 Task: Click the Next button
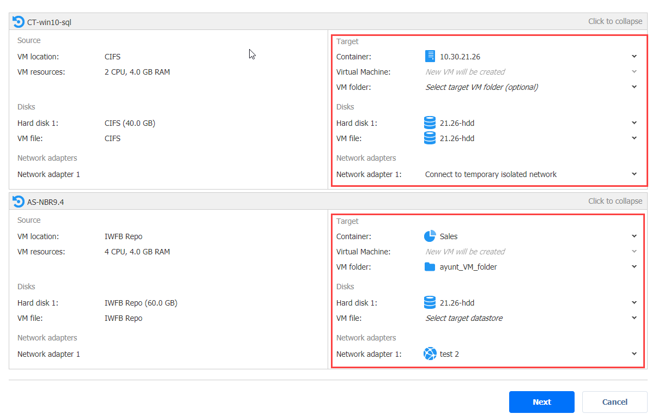[x=542, y=402]
